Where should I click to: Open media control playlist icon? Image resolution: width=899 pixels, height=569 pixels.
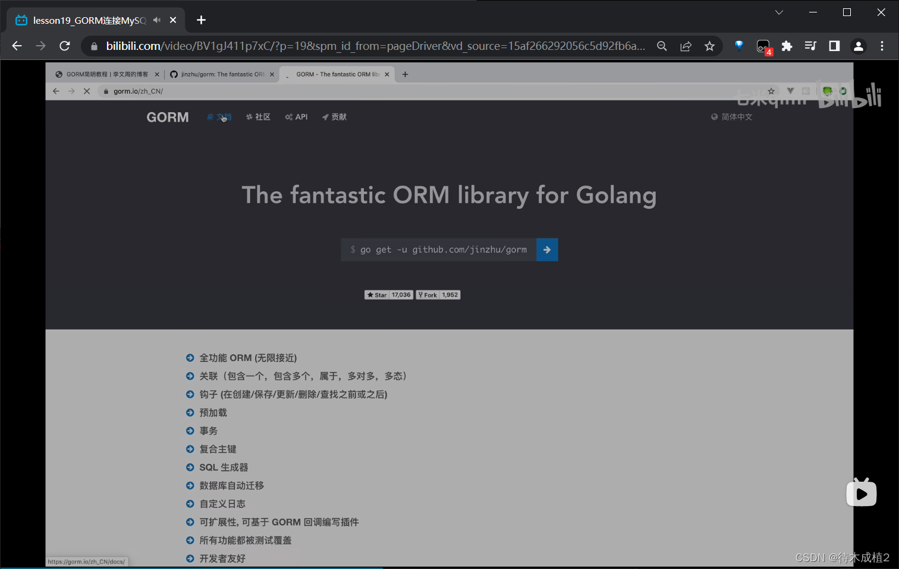coord(810,46)
